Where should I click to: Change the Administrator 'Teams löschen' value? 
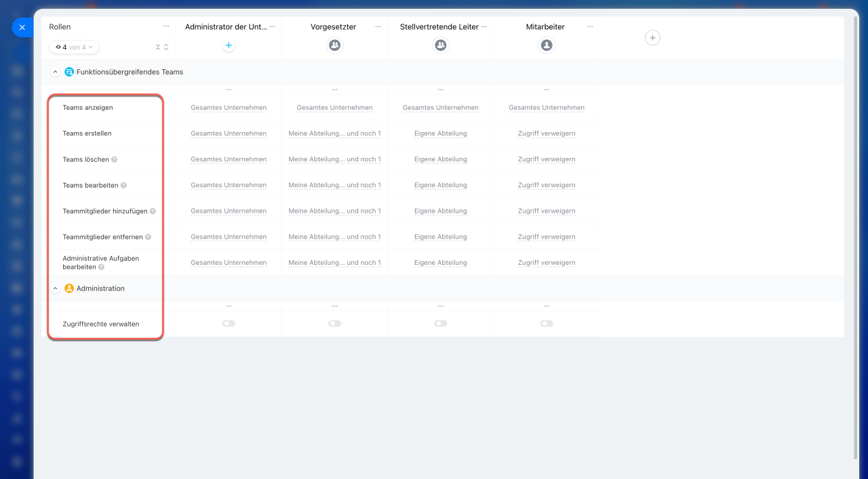[x=229, y=159]
